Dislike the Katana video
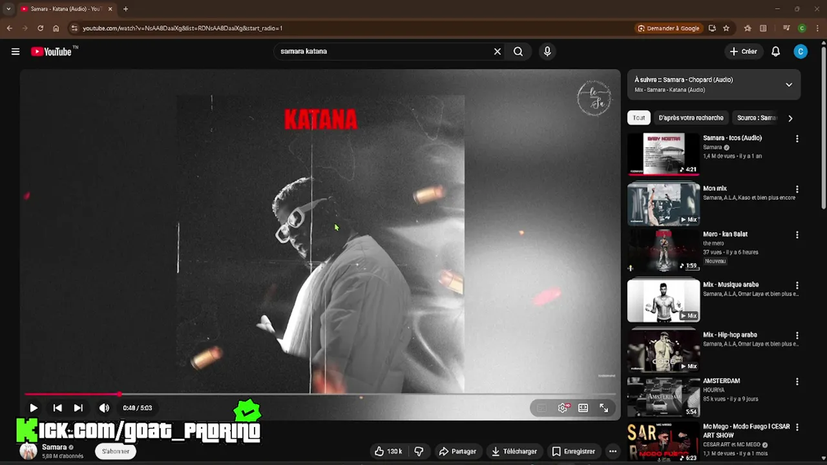 click(x=419, y=451)
